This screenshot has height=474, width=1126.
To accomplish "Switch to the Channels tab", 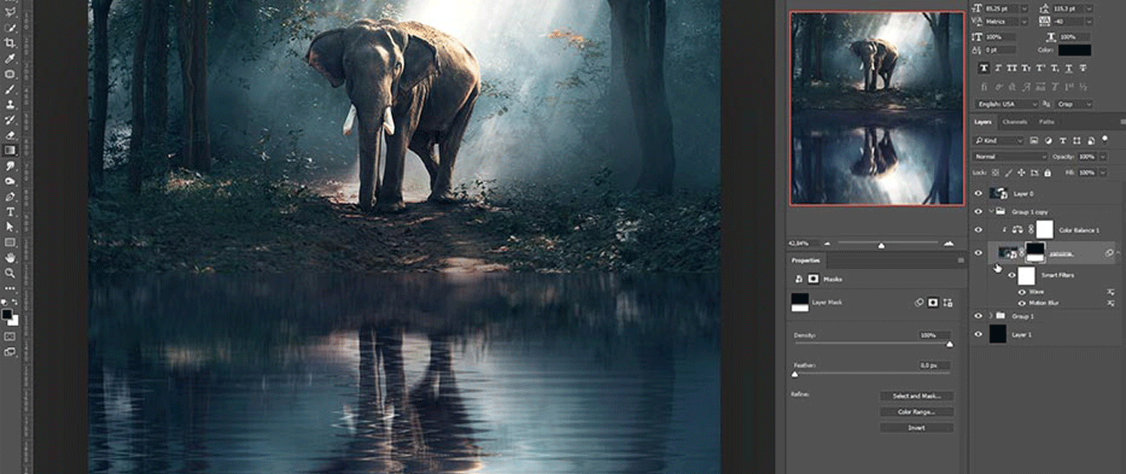I will click(1014, 122).
